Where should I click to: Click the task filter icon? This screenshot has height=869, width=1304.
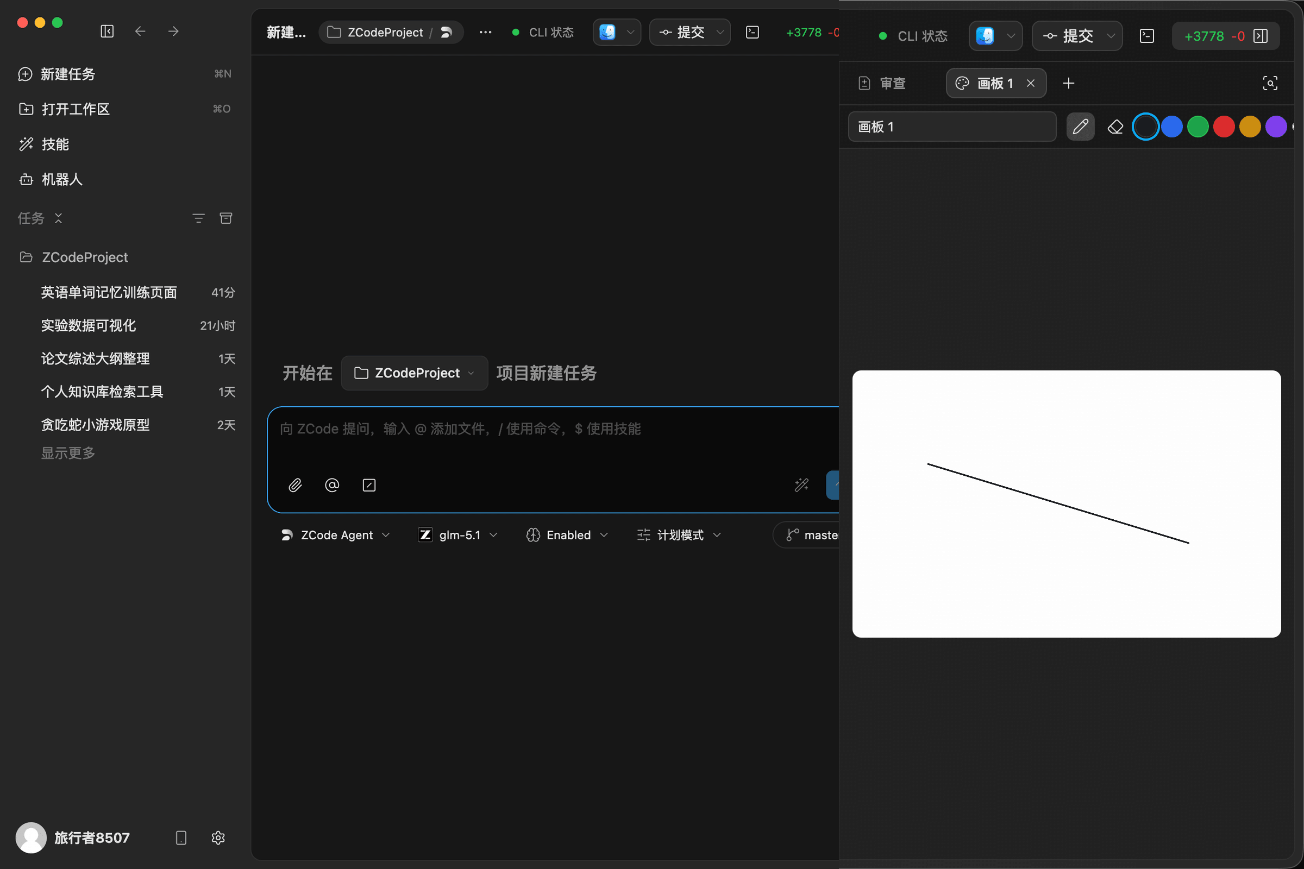(x=198, y=218)
